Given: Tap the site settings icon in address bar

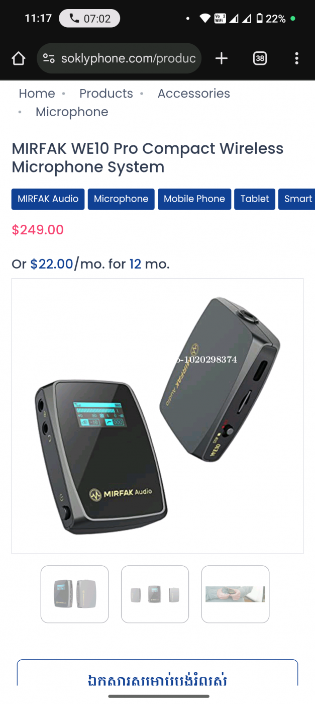Looking at the screenshot, I should point(49,59).
